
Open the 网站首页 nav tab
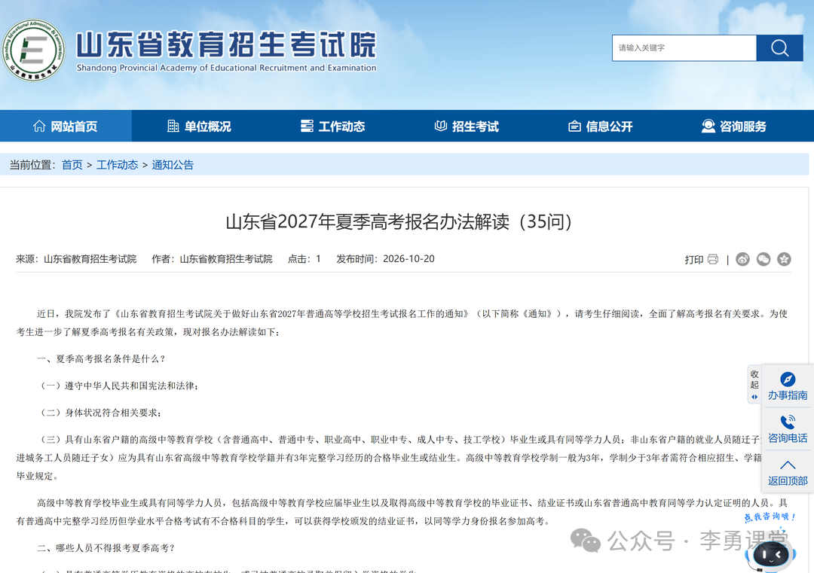point(66,126)
